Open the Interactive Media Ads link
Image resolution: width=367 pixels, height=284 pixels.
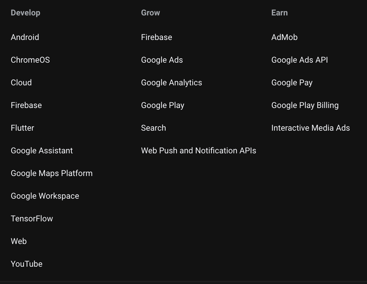pyautogui.click(x=310, y=128)
